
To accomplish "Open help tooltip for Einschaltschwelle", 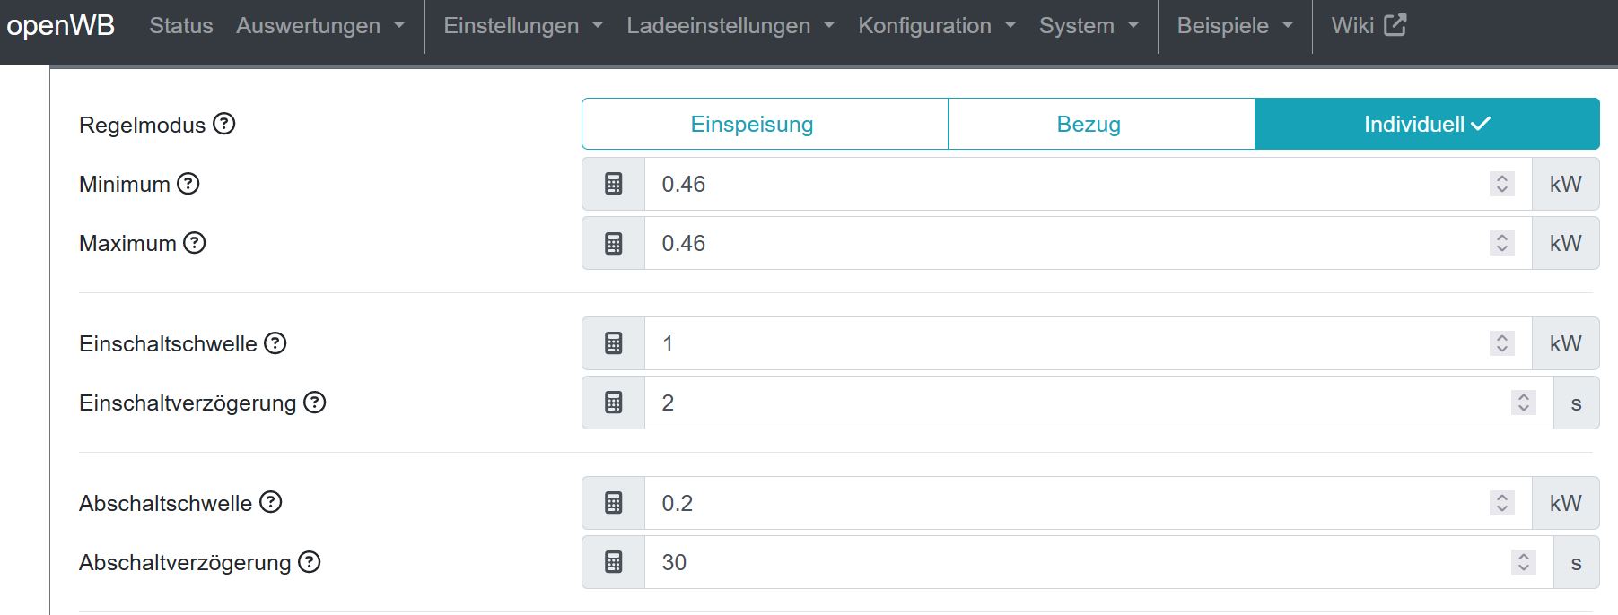I will (275, 343).
